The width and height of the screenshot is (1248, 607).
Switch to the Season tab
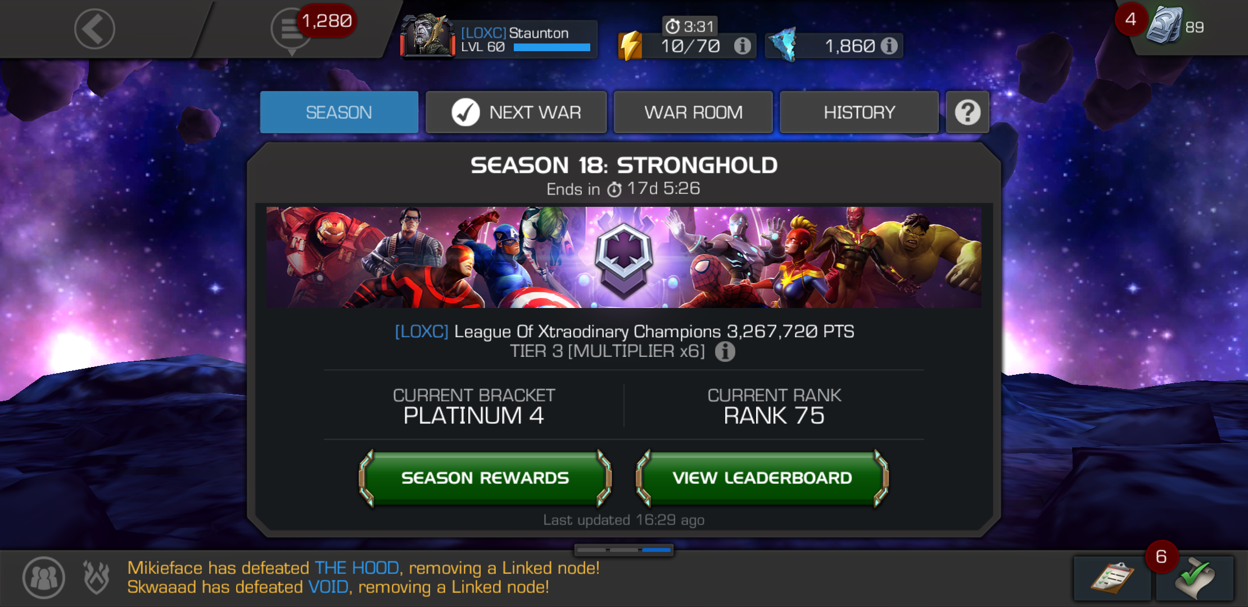tap(339, 112)
